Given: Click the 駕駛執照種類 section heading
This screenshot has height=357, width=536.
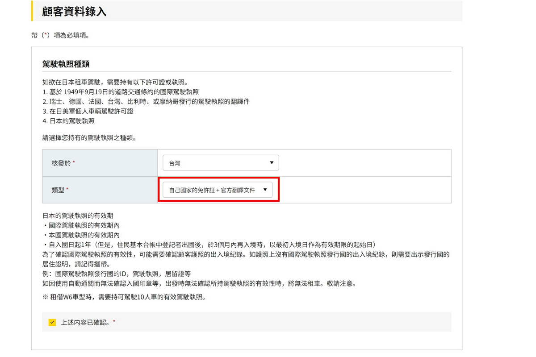Looking at the screenshot, I should pos(66,64).
